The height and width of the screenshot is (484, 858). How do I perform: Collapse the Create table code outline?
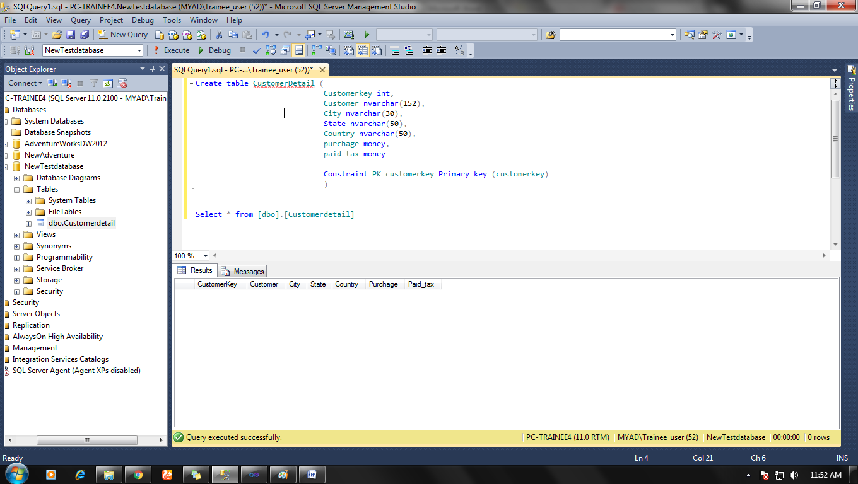click(191, 83)
